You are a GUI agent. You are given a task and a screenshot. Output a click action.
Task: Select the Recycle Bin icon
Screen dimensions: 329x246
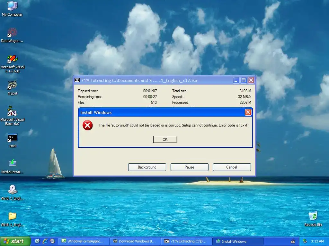[313, 219]
